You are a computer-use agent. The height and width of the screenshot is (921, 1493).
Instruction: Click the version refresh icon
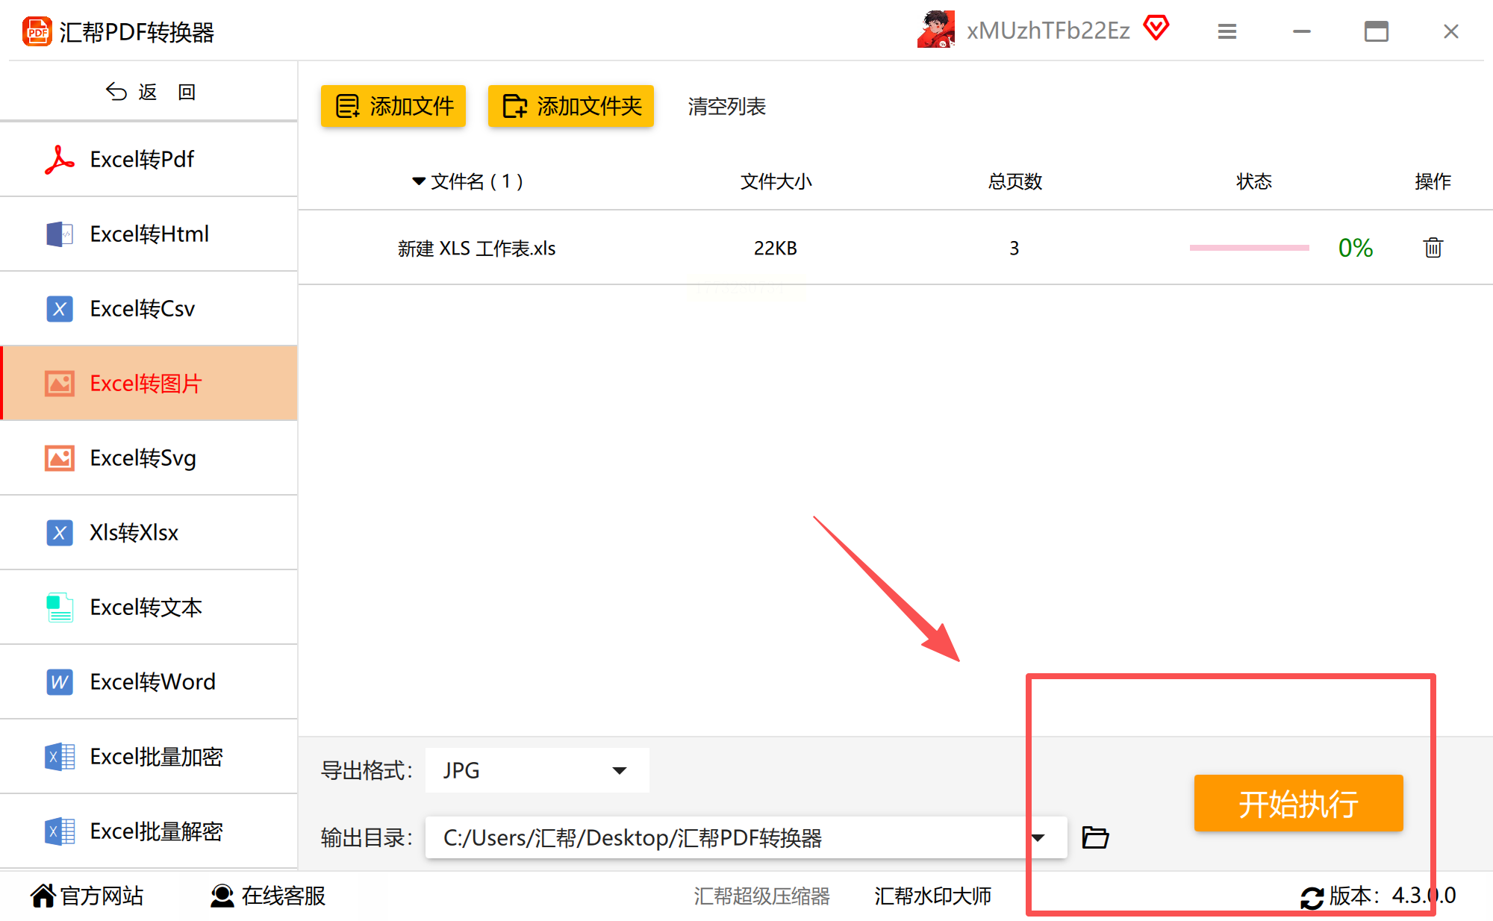1312,896
